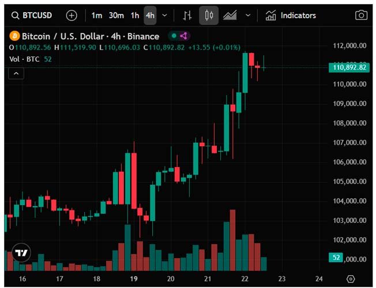Image resolution: width=376 pixels, height=288 pixels.
Task: Collapse the indicator legend with chevron
Action: pyautogui.click(x=16, y=73)
